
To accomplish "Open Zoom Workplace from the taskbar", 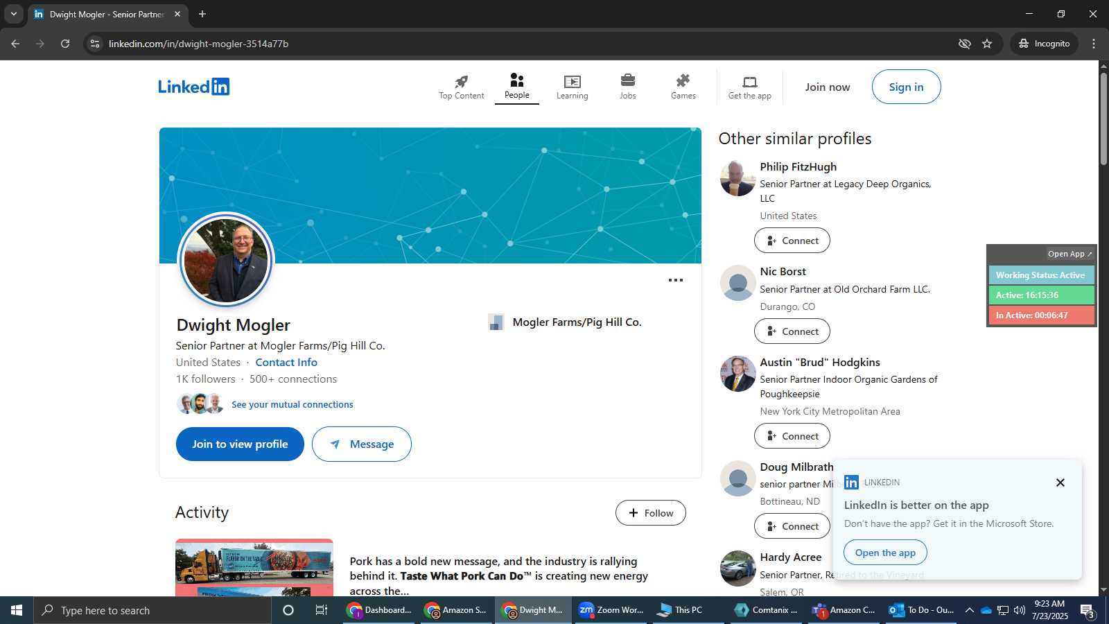I will pos(611,610).
